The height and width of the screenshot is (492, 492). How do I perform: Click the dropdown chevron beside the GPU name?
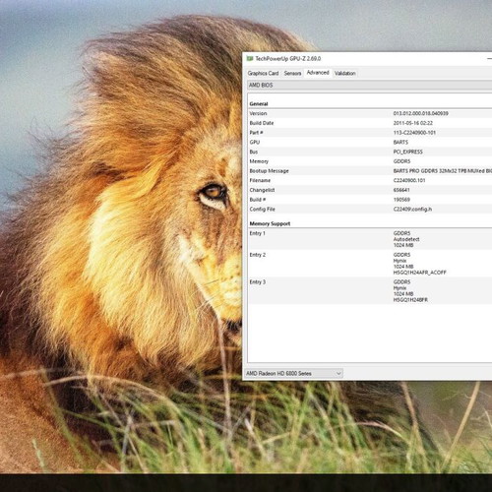coord(338,373)
